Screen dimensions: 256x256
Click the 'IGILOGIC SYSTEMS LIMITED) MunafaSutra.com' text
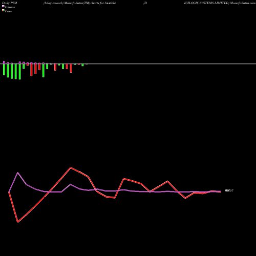tap(220, 3)
